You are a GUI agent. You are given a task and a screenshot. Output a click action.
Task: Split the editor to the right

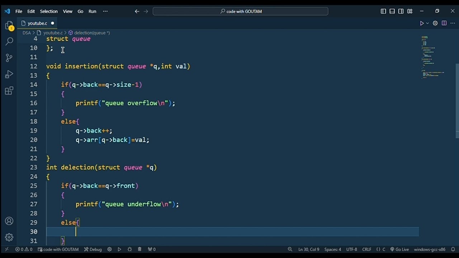point(444,23)
